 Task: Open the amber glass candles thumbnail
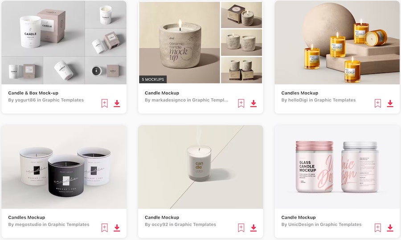pyautogui.click(x=337, y=42)
